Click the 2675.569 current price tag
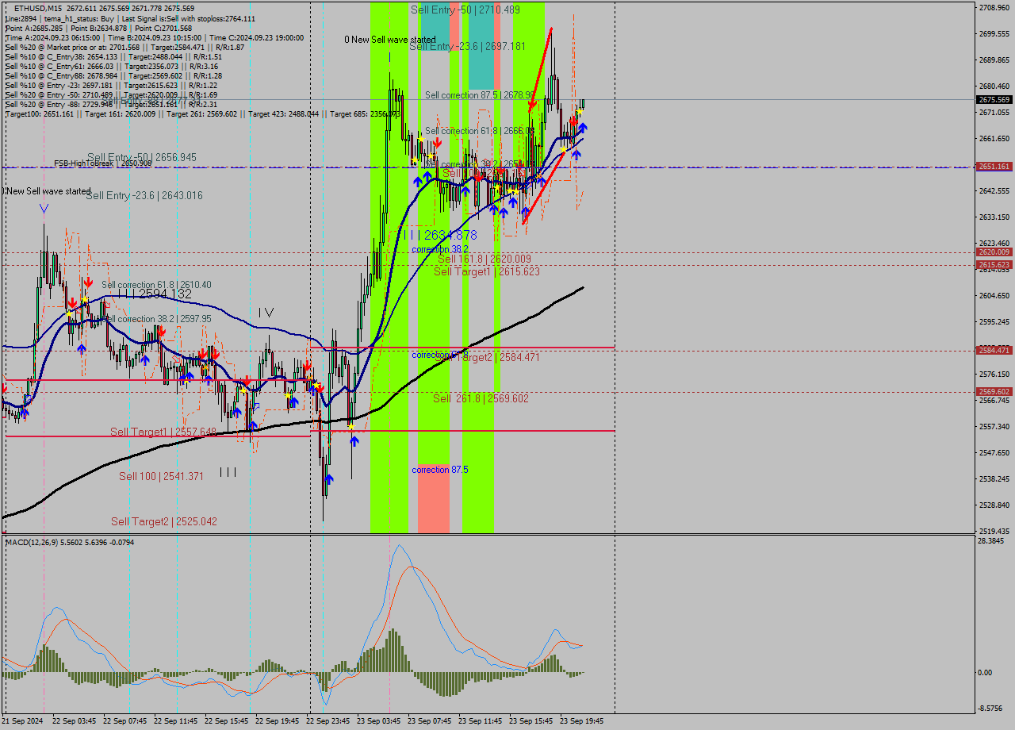The image size is (1015, 730). pyautogui.click(x=994, y=100)
